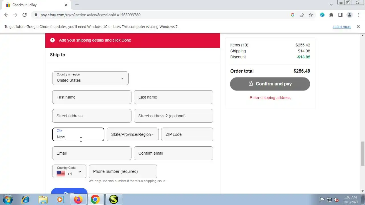Open Windows Explorer folder on taskbar
Image resolution: width=365 pixels, height=205 pixels.
43,200
